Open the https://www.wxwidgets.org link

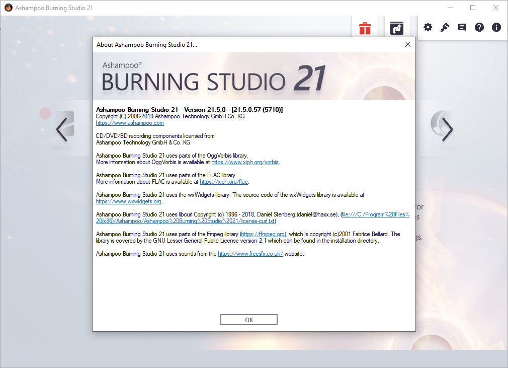click(x=128, y=201)
